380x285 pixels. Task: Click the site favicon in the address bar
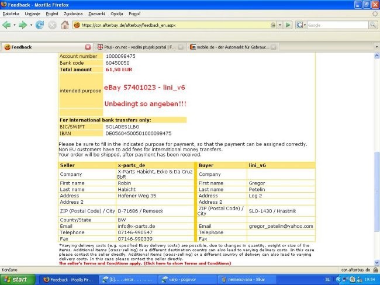pyautogui.click(x=77, y=25)
